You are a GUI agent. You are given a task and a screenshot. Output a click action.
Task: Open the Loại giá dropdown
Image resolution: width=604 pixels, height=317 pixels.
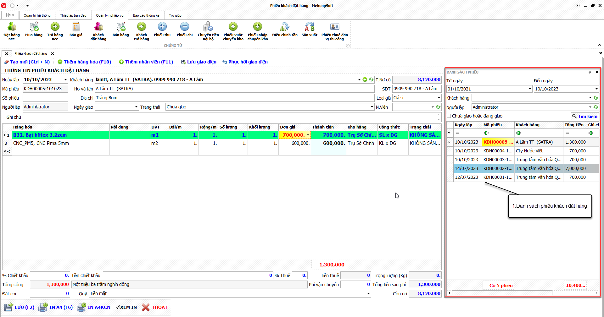click(439, 98)
